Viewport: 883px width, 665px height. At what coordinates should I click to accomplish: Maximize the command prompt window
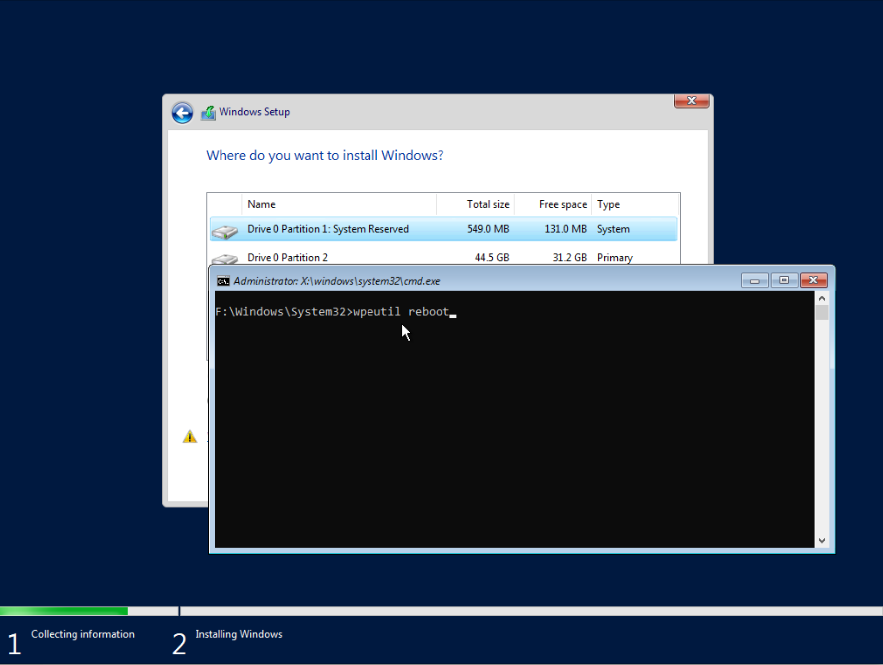tap(784, 281)
